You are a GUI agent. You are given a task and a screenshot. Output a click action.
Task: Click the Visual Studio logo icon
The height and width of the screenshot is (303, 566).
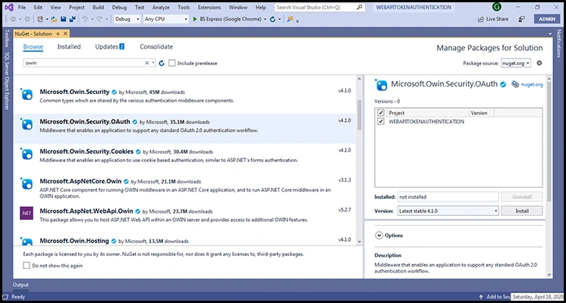9,8
